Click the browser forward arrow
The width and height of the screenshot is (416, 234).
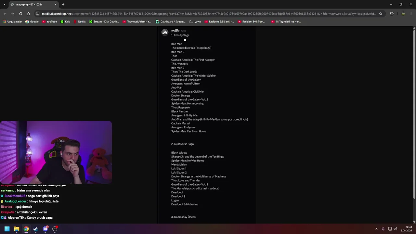[13, 14]
